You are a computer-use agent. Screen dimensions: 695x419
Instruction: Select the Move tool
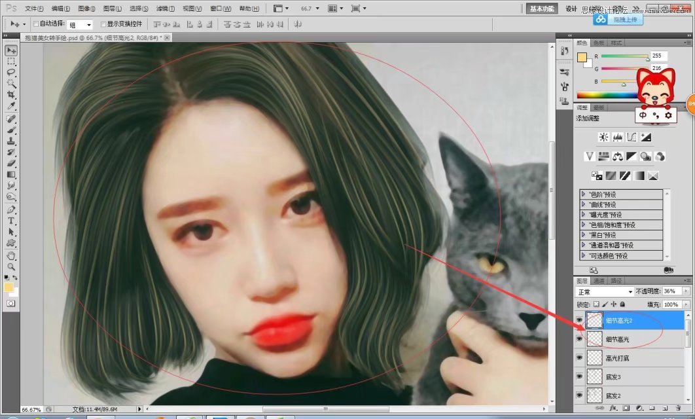(x=11, y=50)
